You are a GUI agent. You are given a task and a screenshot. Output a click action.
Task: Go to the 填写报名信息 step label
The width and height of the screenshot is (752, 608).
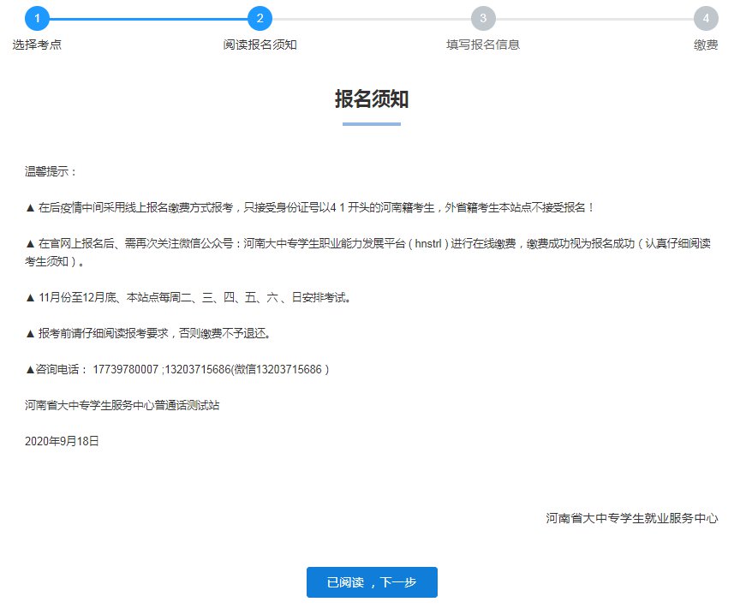483,45
